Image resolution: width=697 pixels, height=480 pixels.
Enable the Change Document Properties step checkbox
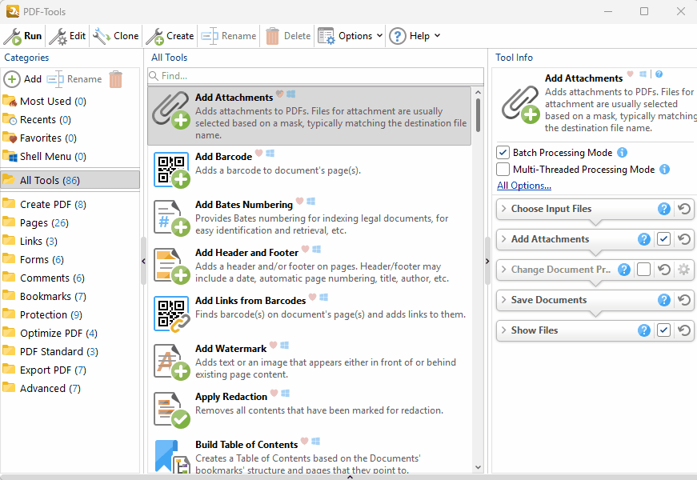click(x=643, y=270)
